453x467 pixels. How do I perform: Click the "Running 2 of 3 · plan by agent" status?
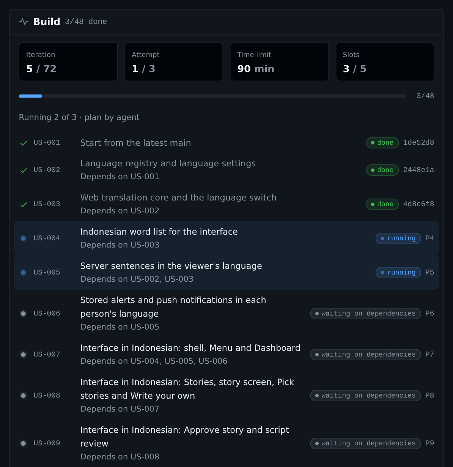point(79,117)
